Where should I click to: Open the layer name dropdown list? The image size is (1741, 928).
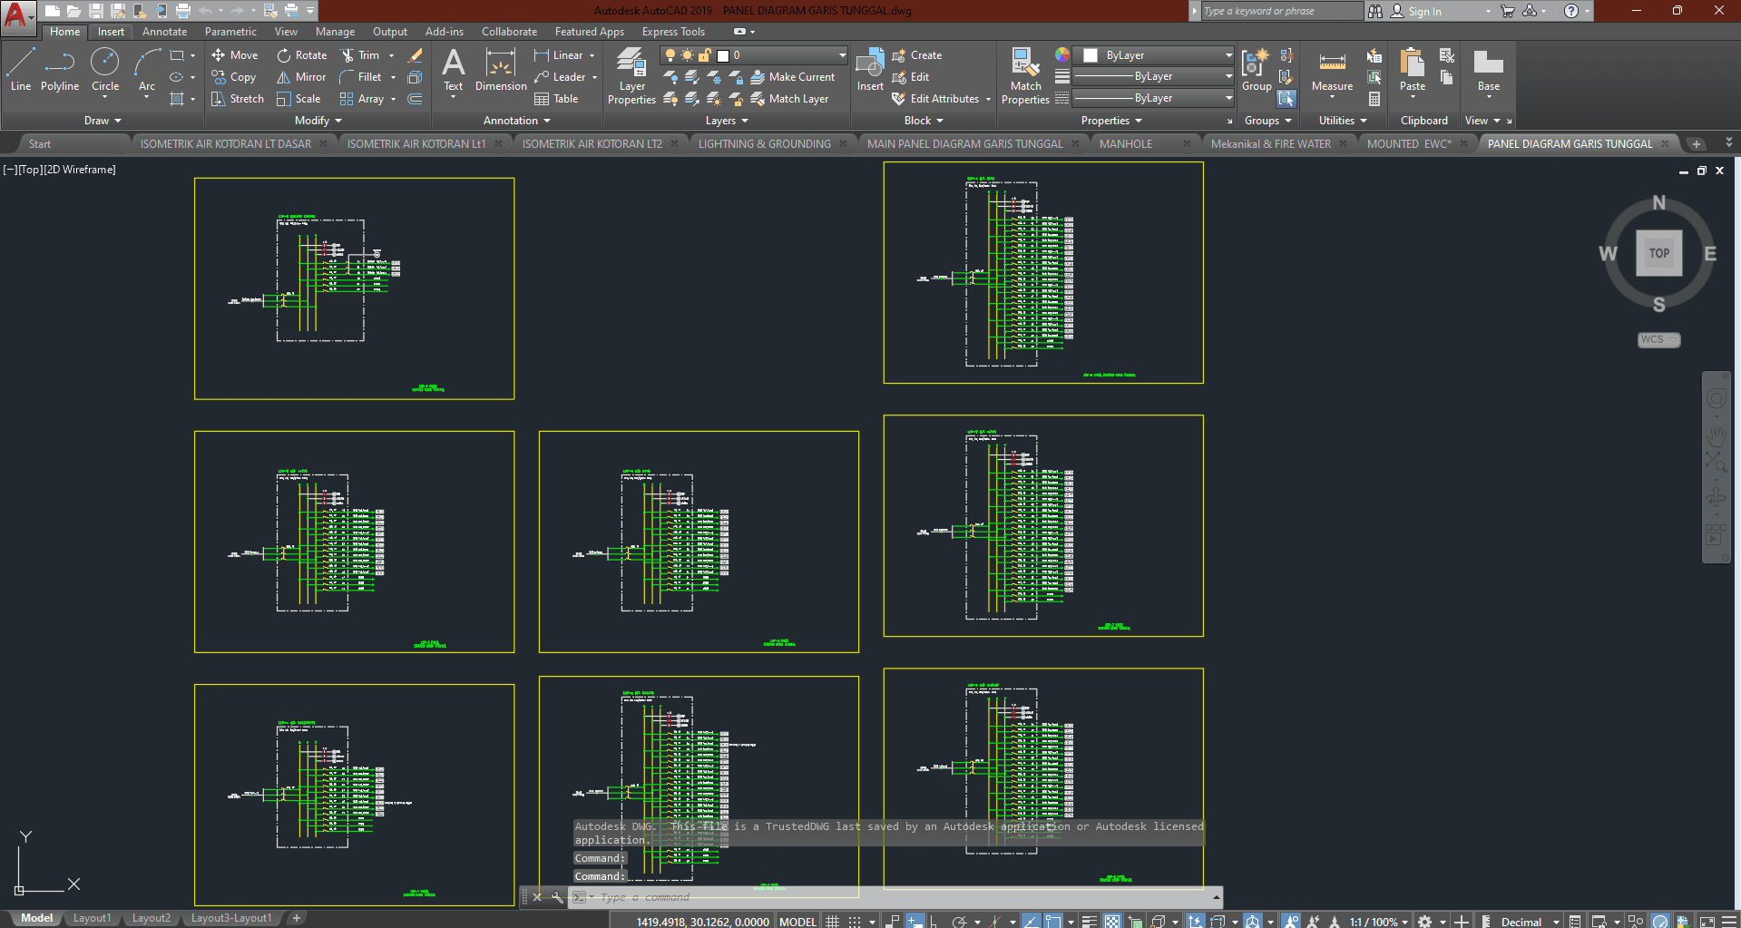842,55
